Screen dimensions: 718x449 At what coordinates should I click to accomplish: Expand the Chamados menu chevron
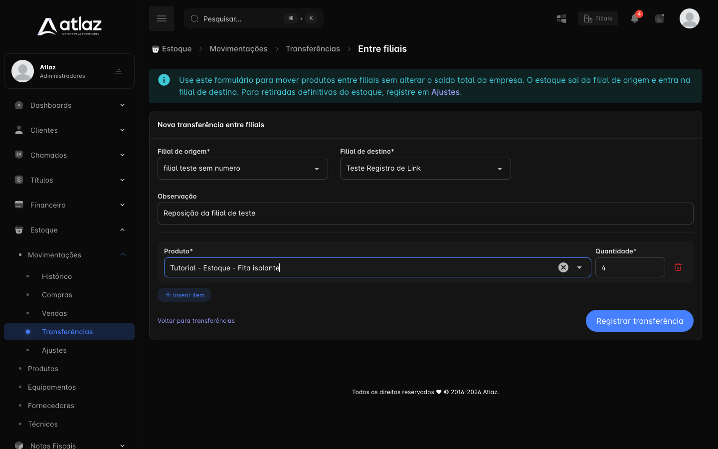tap(122, 155)
